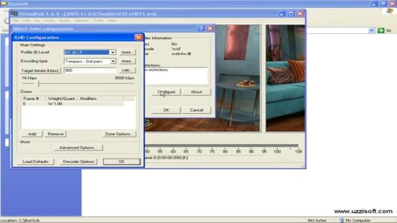This screenshot has width=397, height=223.
Task: Open Advanced Options...
Action: click(x=79, y=147)
